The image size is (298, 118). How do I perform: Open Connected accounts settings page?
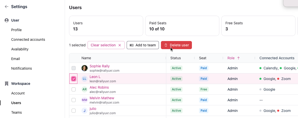[x=28, y=40]
